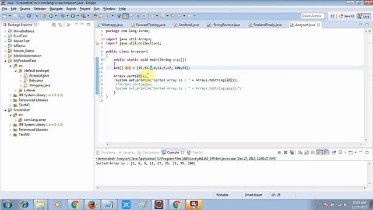Viewport: 373px width, 210px height.
Task: Collapse the (default package) node
Action: coord(16,71)
